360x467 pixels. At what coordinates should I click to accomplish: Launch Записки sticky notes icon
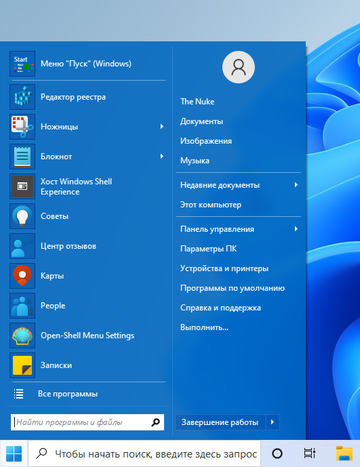(x=22, y=365)
